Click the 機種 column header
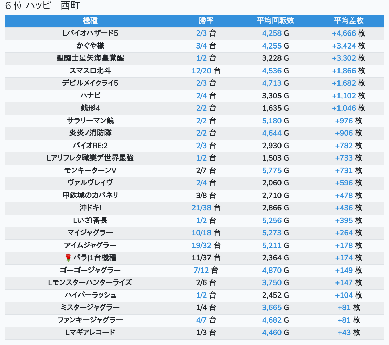This screenshot has width=389, height=345. (x=90, y=20)
